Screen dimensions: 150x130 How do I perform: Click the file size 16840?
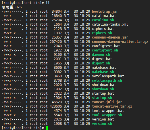[x=57, y=16]
